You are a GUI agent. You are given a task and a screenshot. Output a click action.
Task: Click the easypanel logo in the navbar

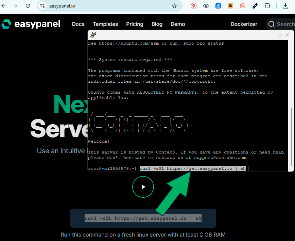[x=31, y=24]
